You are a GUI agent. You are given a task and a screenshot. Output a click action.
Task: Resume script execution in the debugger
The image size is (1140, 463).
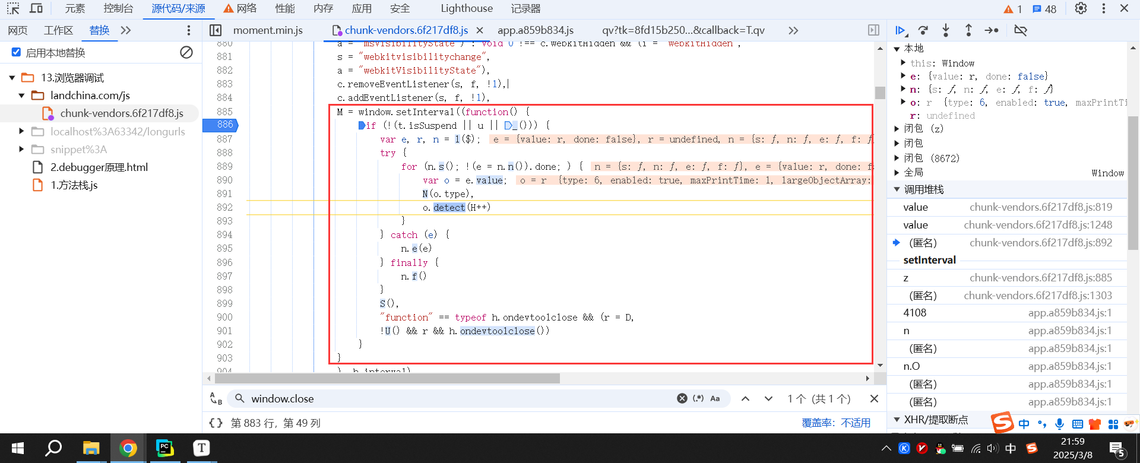[900, 30]
